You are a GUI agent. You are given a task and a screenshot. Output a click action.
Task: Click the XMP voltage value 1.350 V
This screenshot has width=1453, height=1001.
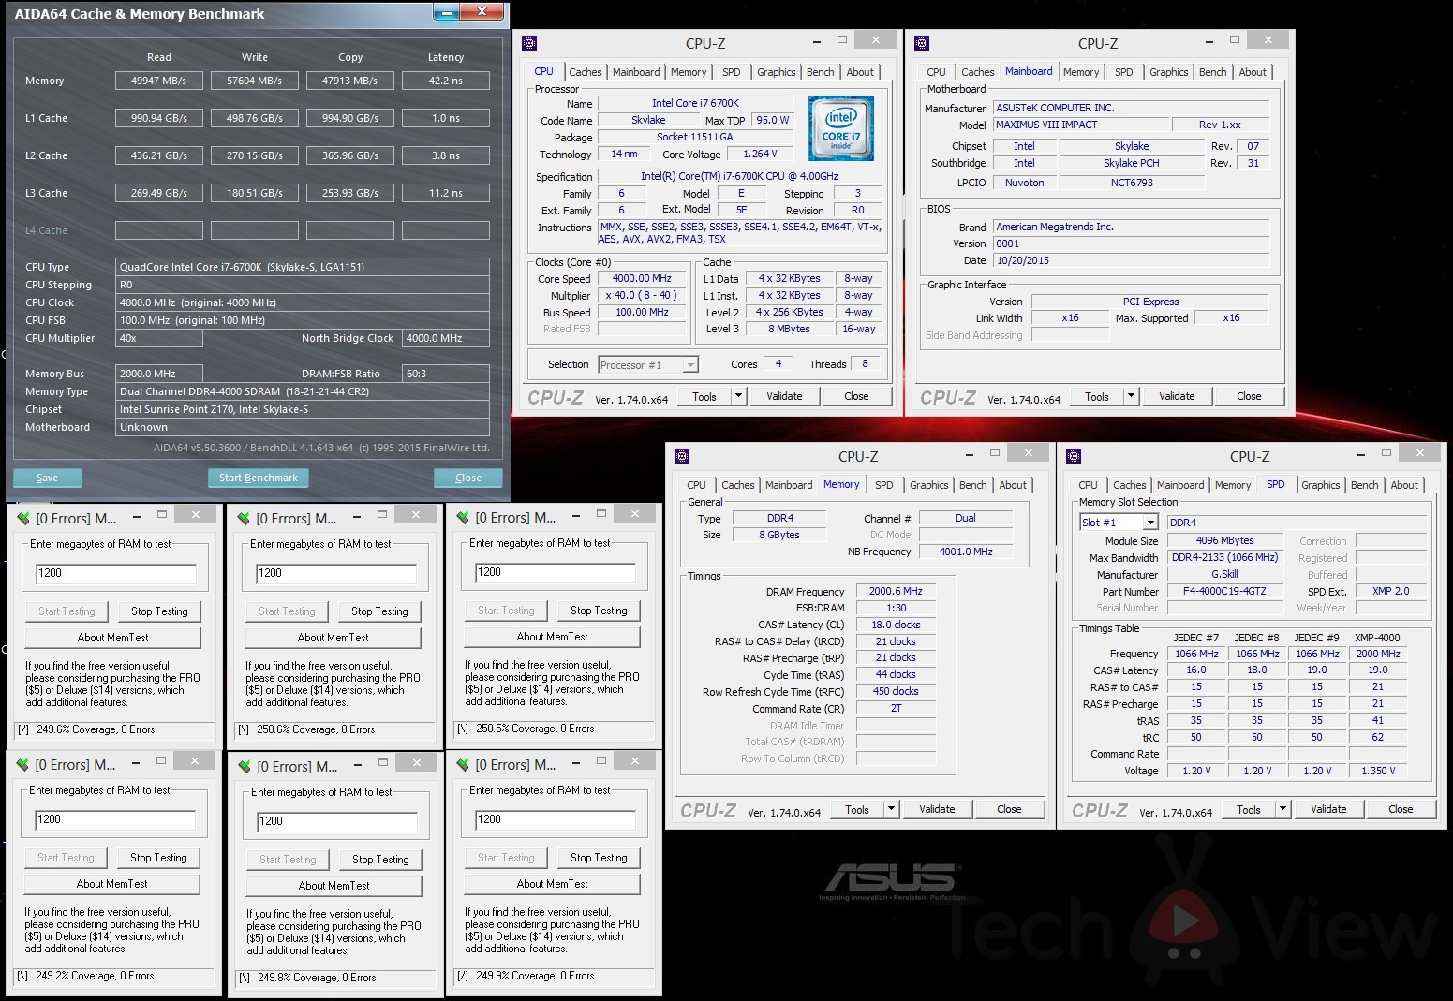(x=1377, y=772)
